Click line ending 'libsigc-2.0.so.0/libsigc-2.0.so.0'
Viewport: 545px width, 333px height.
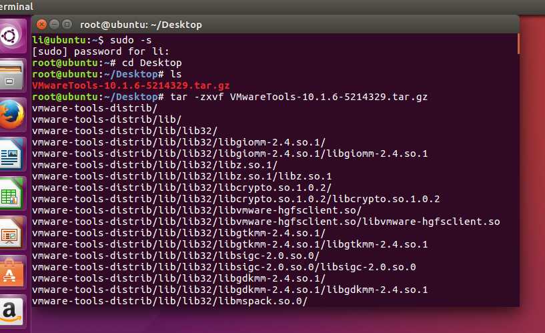click(x=224, y=267)
